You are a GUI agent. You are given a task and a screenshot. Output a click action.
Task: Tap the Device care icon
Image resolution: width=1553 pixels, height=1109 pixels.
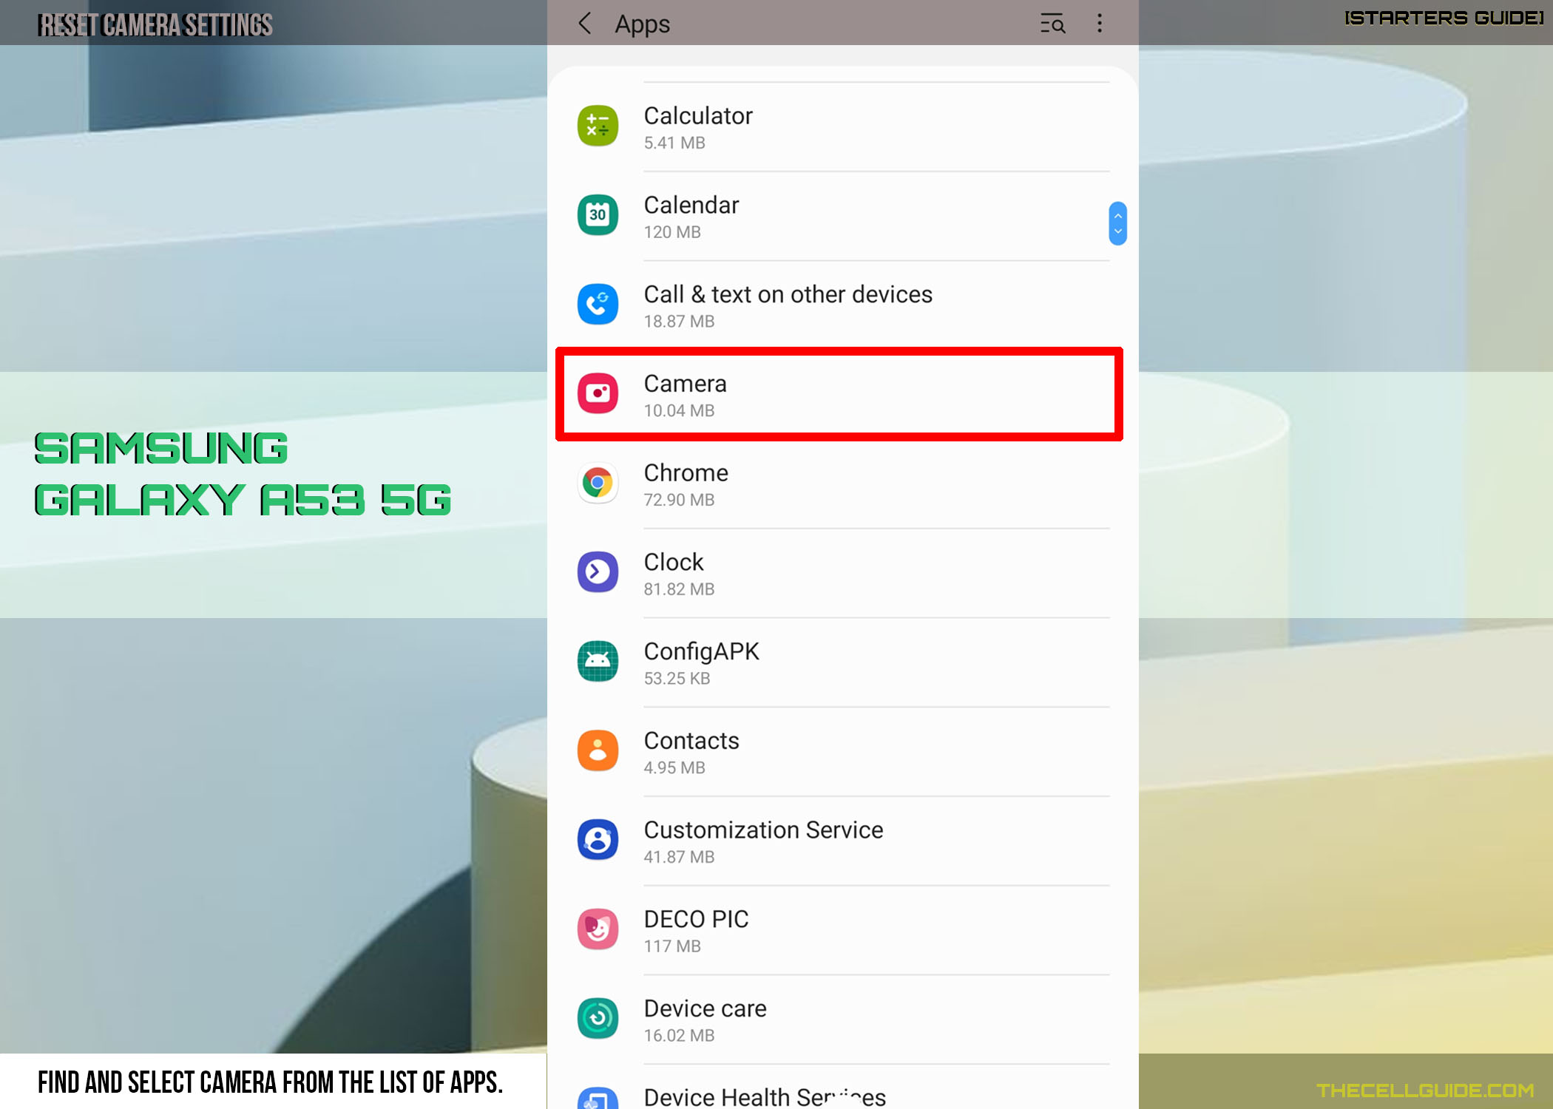598,1018
